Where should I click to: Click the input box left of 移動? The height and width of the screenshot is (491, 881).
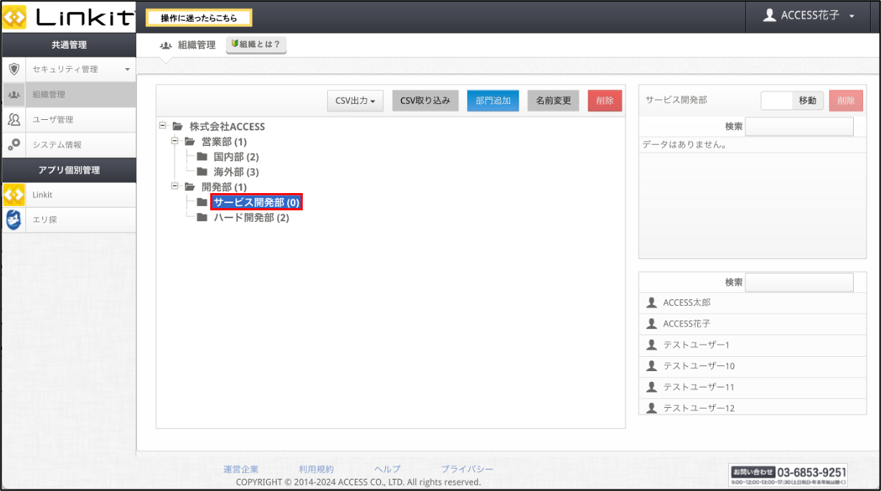click(x=777, y=100)
